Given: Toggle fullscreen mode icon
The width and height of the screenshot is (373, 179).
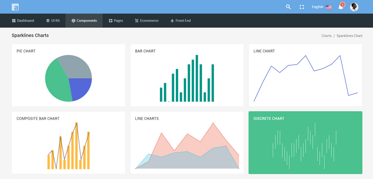Looking at the screenshot, I should pyautogui.click(x=301, y=7).
